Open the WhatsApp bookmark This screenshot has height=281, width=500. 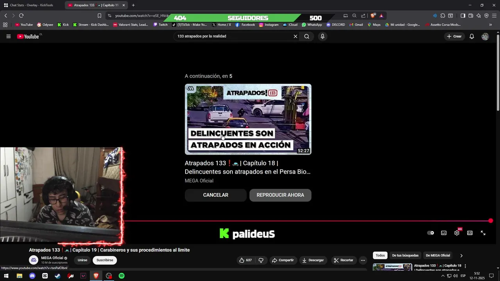tap(312, 25)
